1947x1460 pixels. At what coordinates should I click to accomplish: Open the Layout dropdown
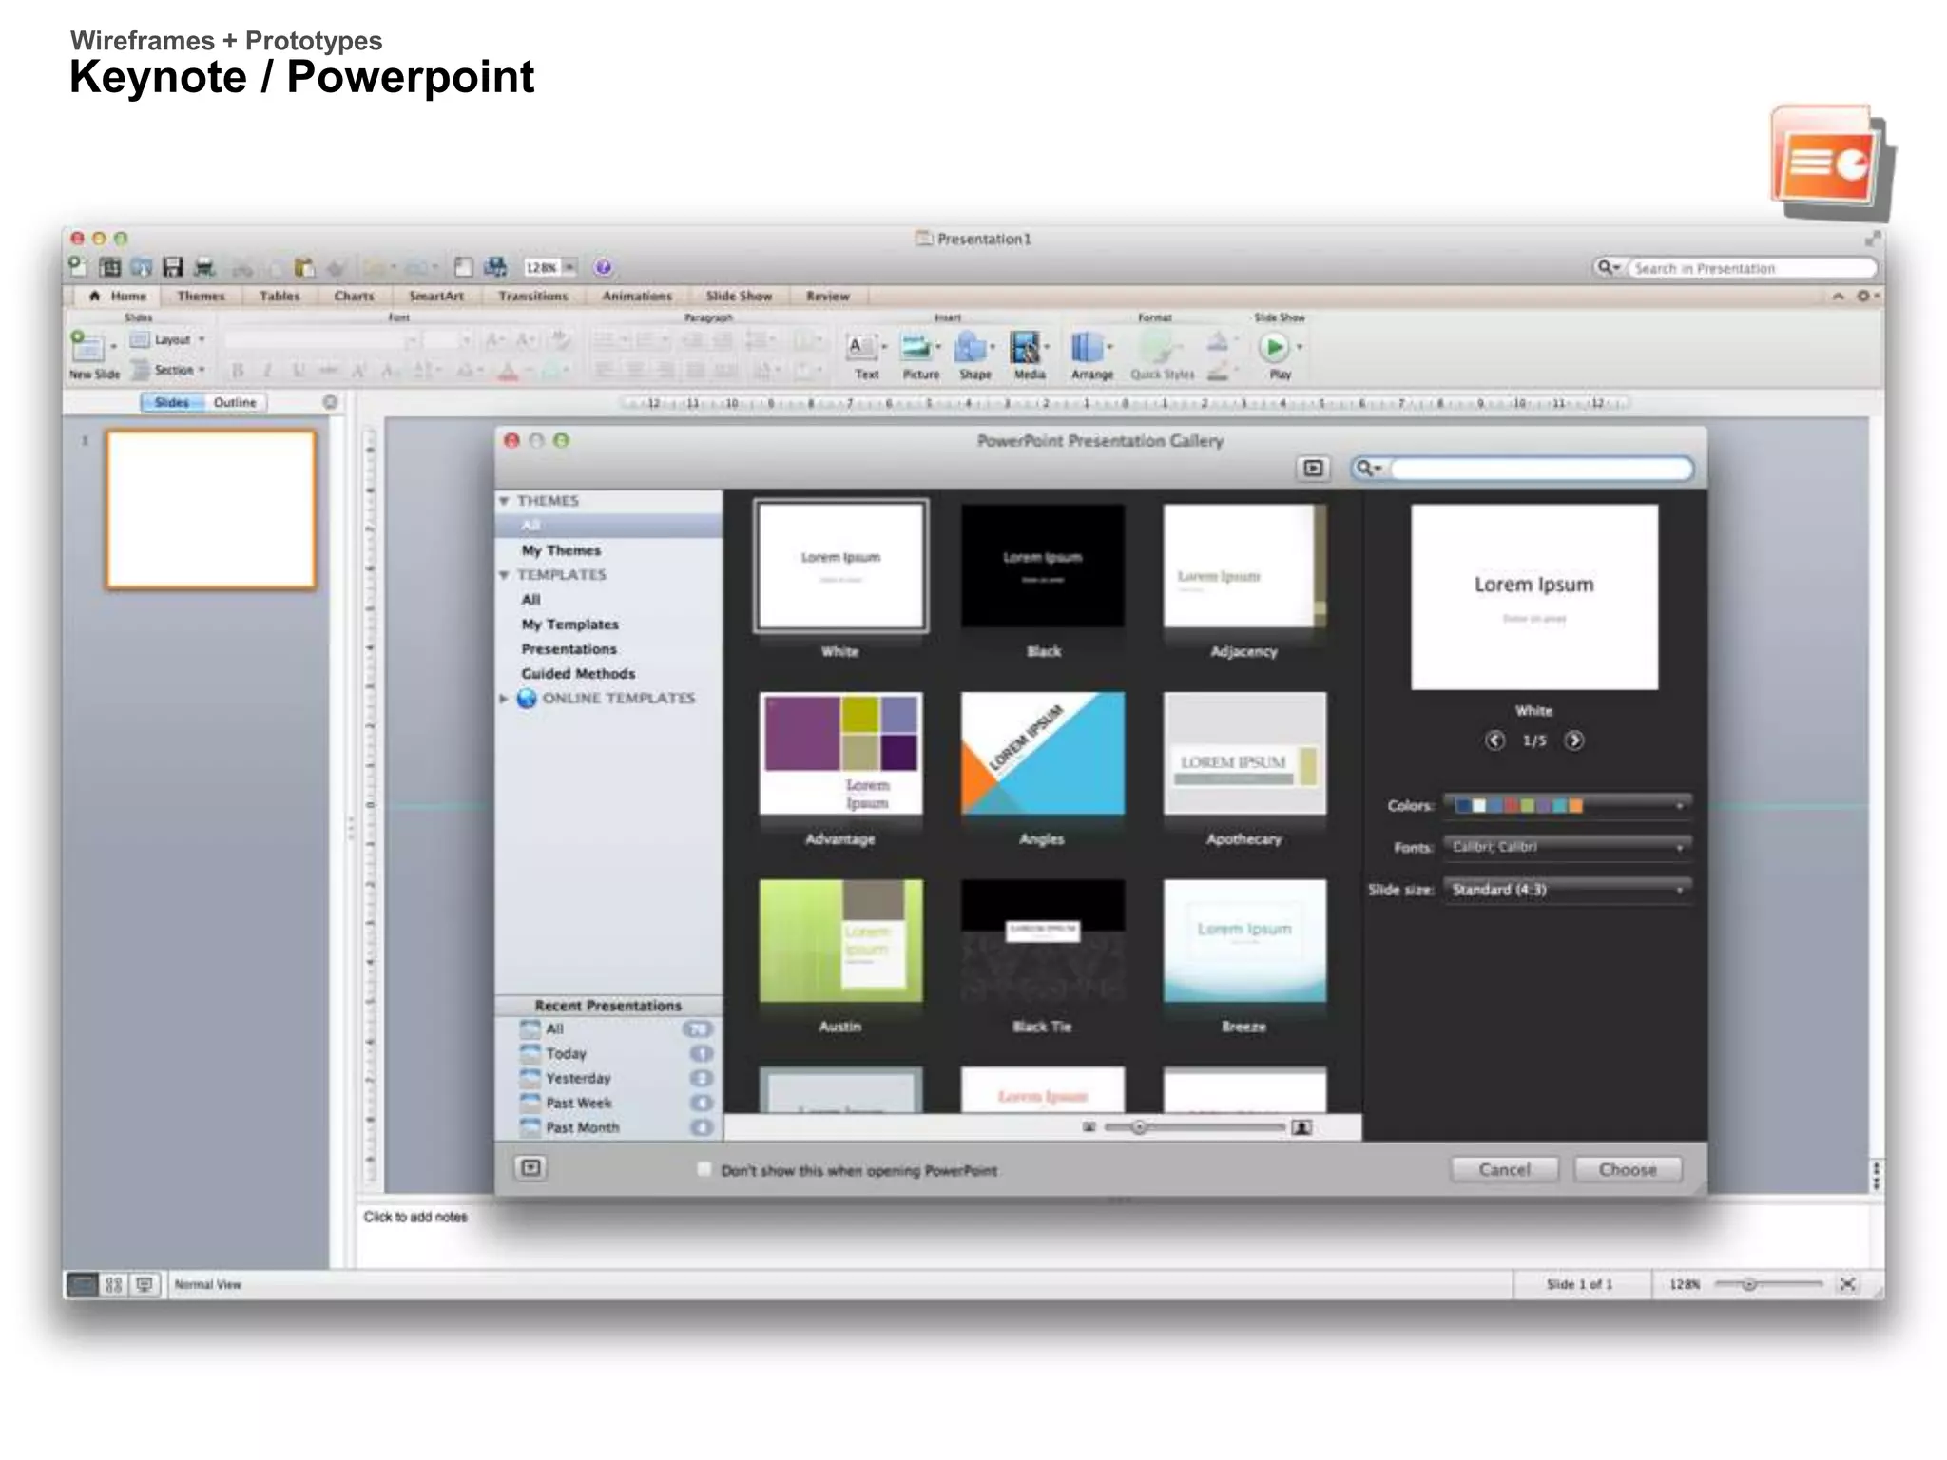click(x=168, y=339)
